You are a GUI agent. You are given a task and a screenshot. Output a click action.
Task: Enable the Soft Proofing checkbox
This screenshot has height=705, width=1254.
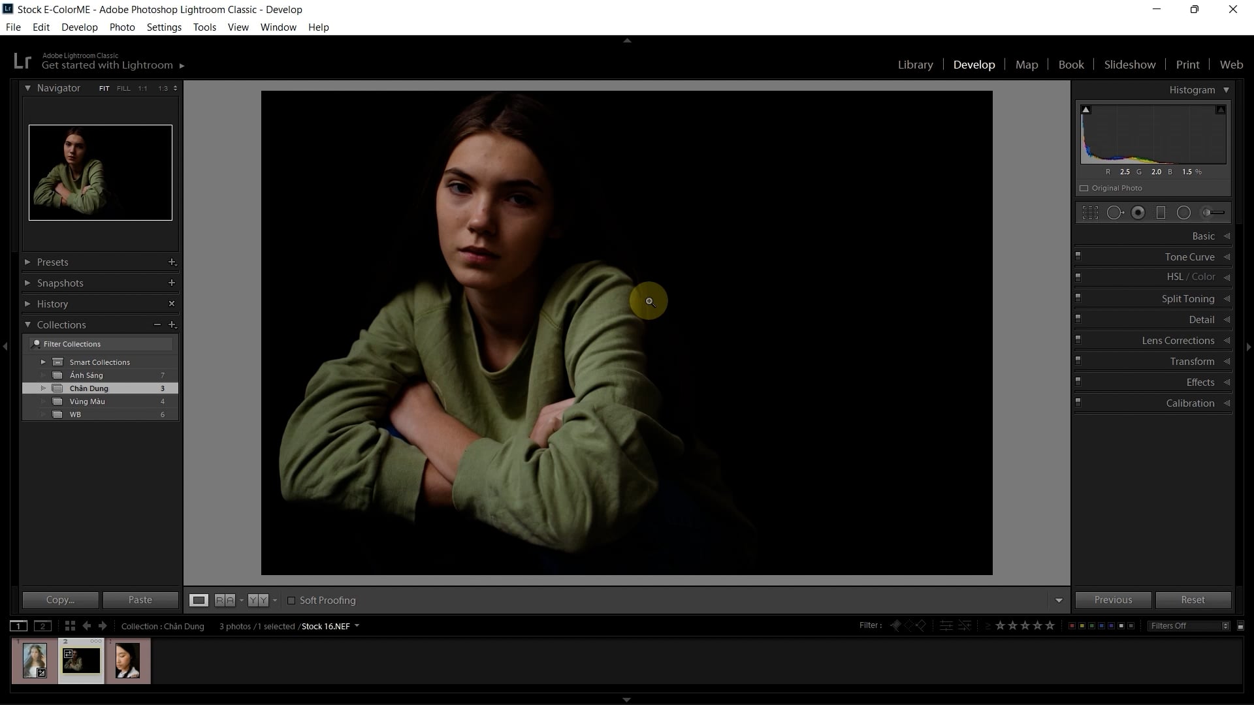click(291, 601)
